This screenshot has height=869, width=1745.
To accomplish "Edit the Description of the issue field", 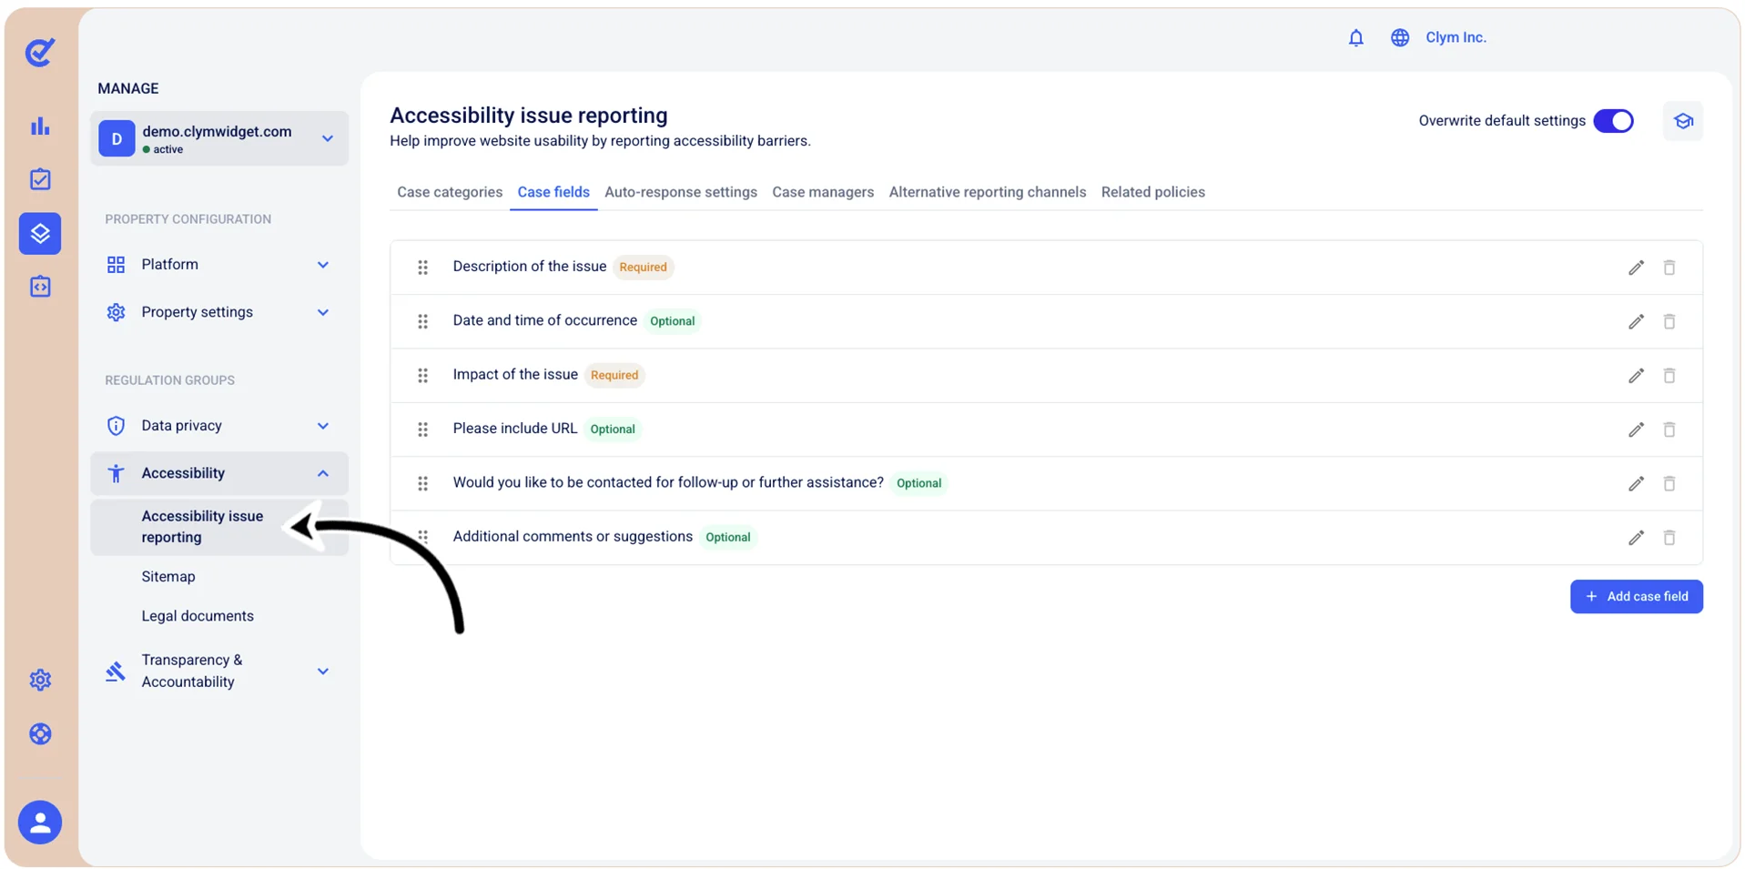I will click(x=1636, y=268).
